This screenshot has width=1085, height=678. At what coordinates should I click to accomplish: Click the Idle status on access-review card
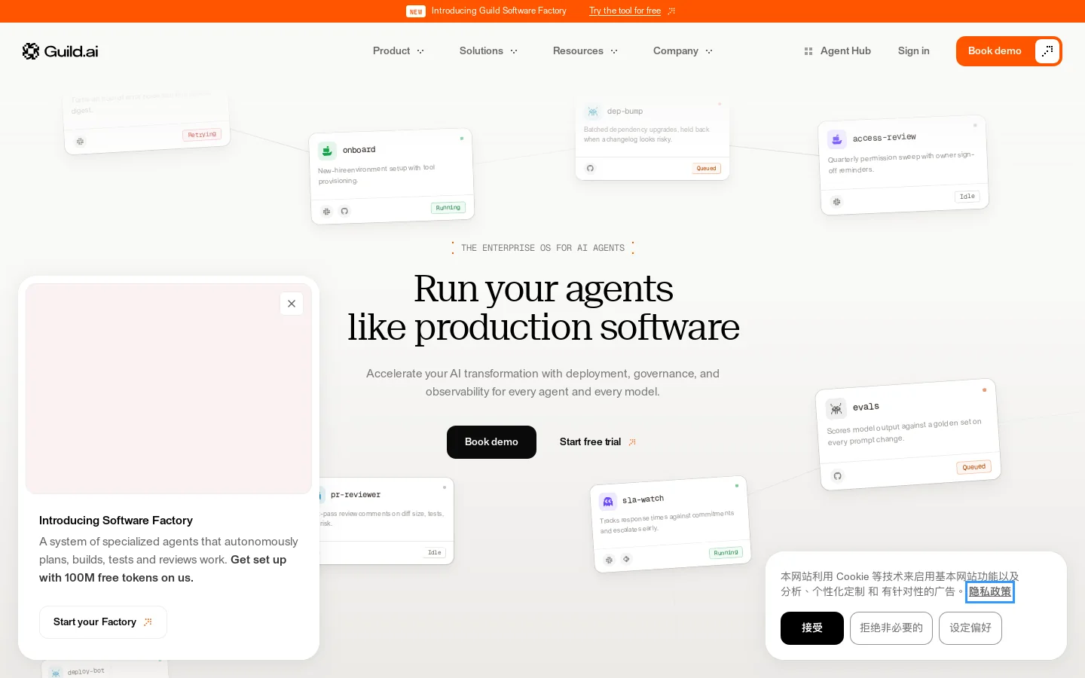pyautogui.click(x=967, y=197)
